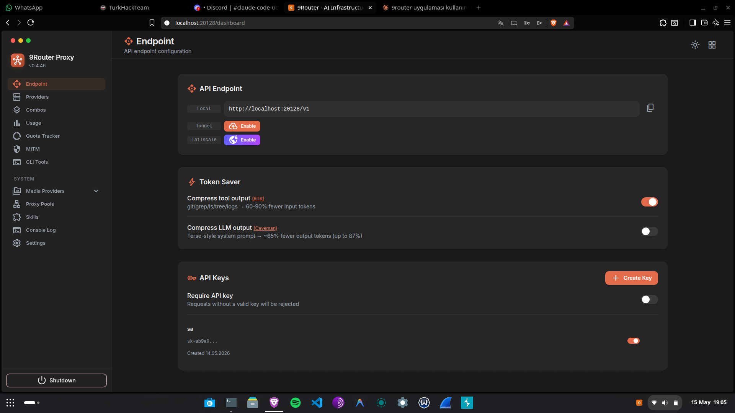The width and height of the screenshot is (735, 413).
Task: Enable Compress LLM output toggle
Action: coord(649,231)
